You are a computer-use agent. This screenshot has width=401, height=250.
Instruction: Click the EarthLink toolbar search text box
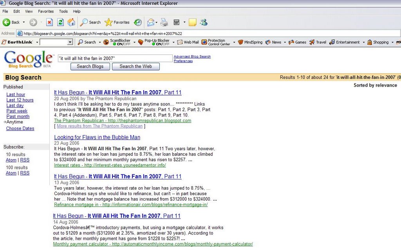pos(54,42)
